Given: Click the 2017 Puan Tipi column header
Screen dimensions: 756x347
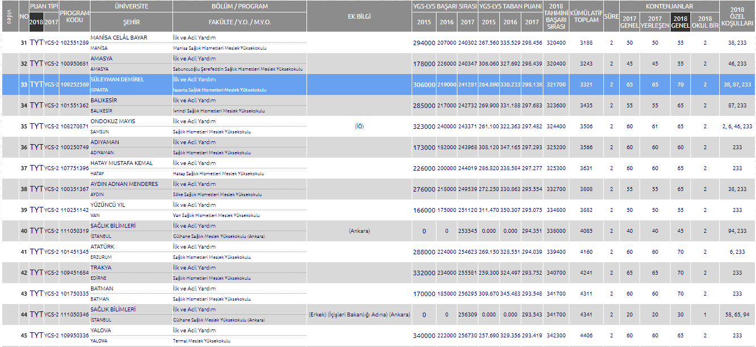Looking at the screenshot, I should point(51,22).
